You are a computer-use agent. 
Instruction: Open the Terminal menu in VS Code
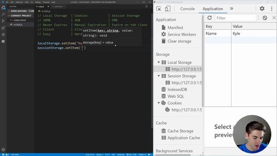tap(46, 2)
